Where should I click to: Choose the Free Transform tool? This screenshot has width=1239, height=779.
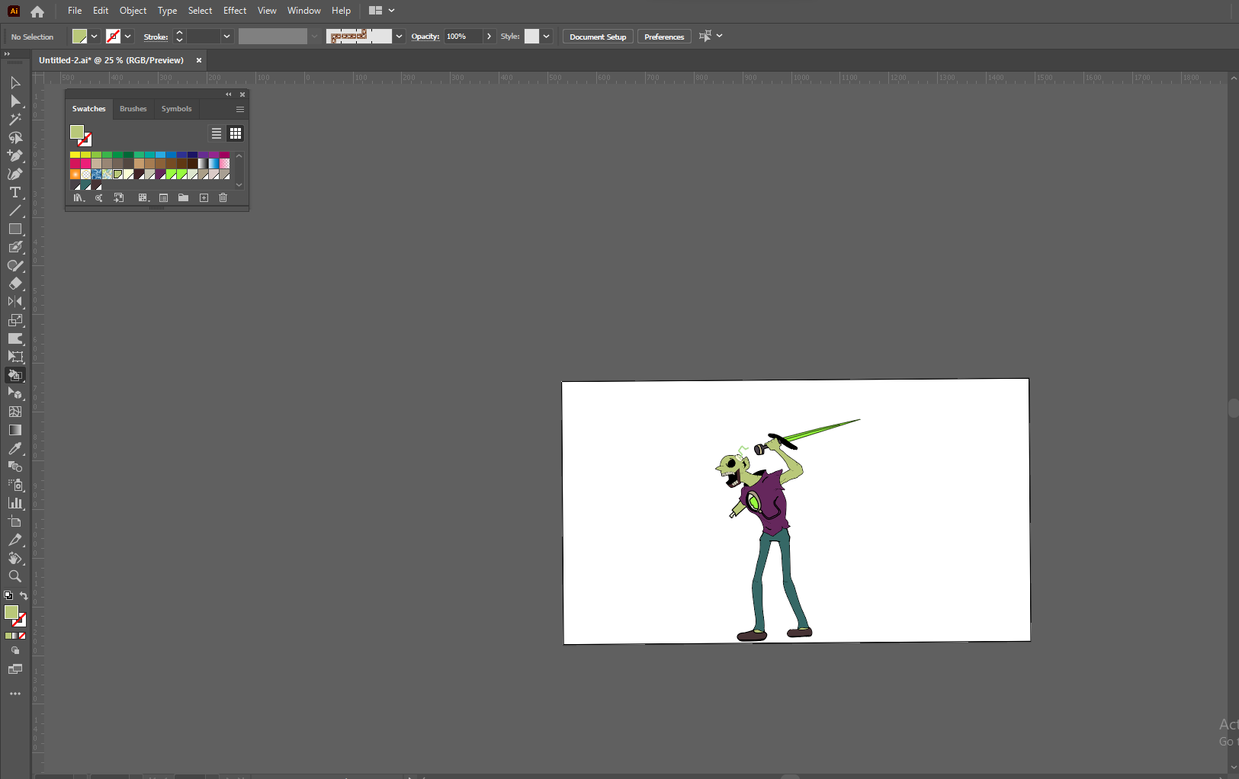pos(14,357)
